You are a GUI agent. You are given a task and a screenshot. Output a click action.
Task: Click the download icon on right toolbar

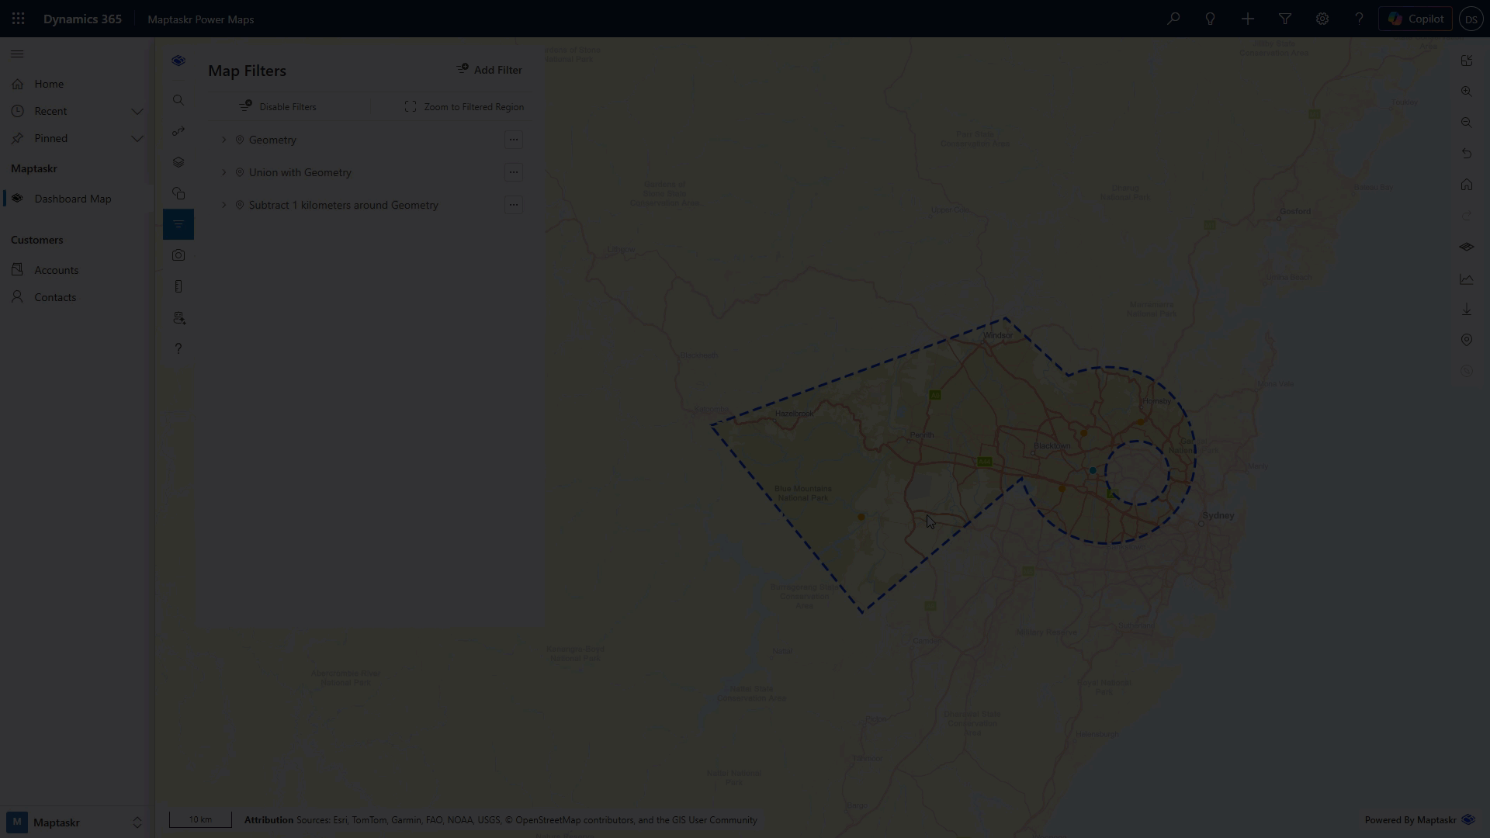tap(1466, 309)
